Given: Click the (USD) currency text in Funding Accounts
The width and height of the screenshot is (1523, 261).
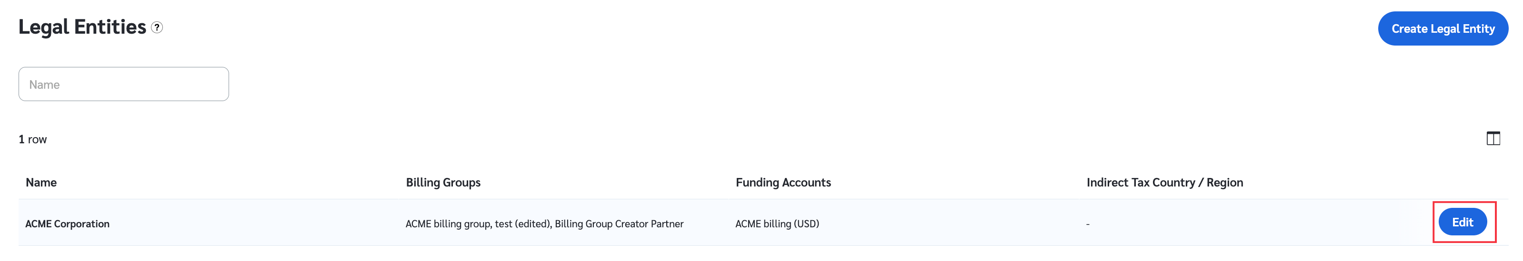Looking at the screenshot, I should (x=806, y=224).
